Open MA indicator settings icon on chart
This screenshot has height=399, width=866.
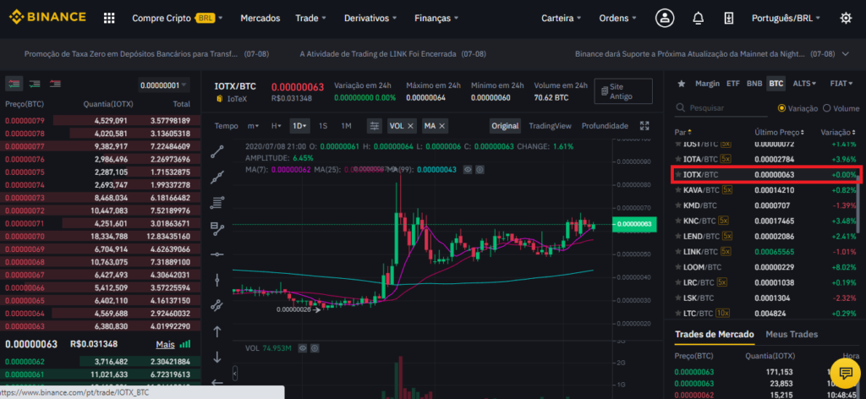(x=480, y=169)
